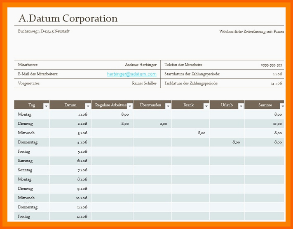The image size is (293, 229).
Task: Select the Freitag cell dated 12.1.06
Action: (x=32, y=216)
